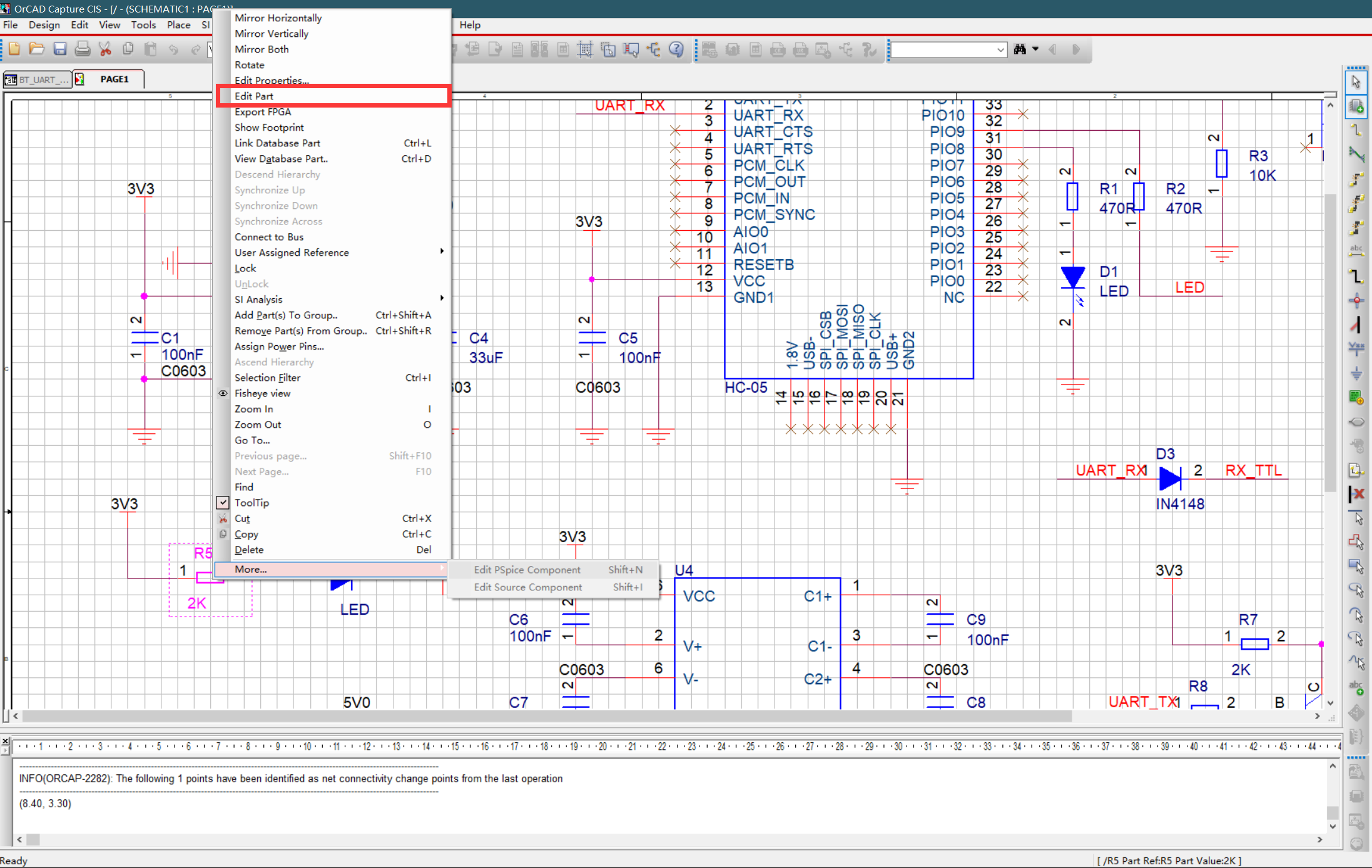Cut selection with scissors toolbar icon
1372x868 pixels.
(105, 49)
